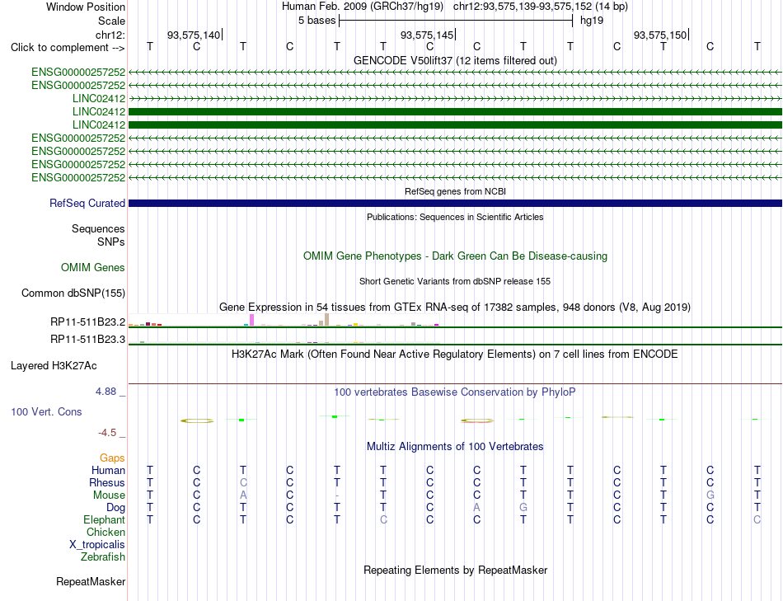The image size is (783, 601).
Task: Click topmost ENSG00000257252 gene label
Action: [x=78, y=72]
